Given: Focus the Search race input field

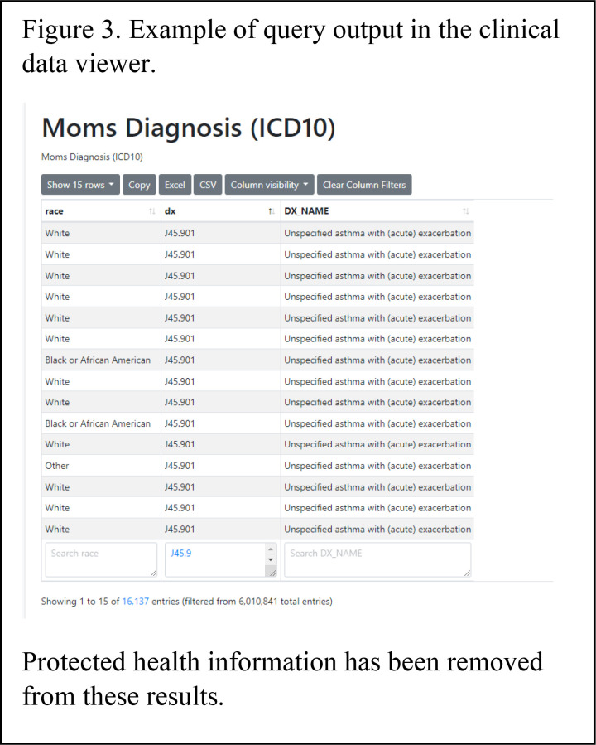Looking at the screenshot, I should pos(101,560).
